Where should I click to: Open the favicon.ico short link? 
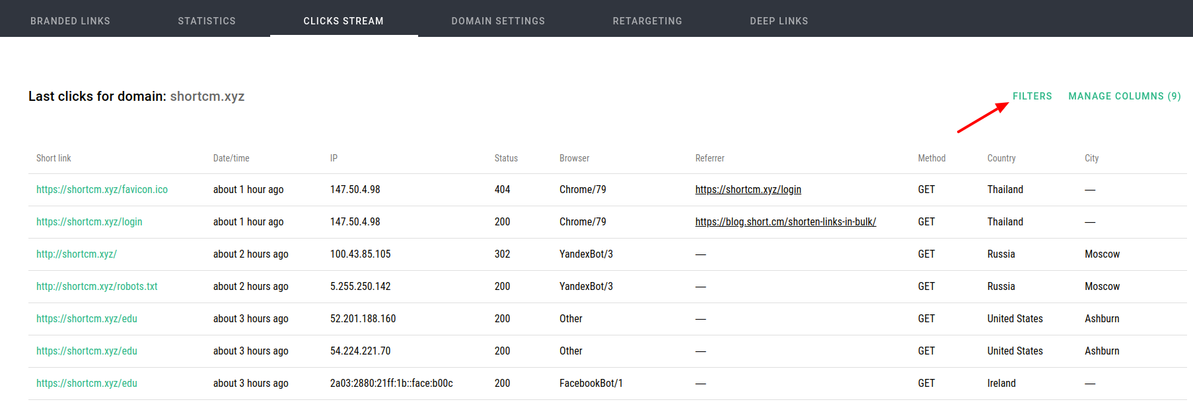[102, 190]
